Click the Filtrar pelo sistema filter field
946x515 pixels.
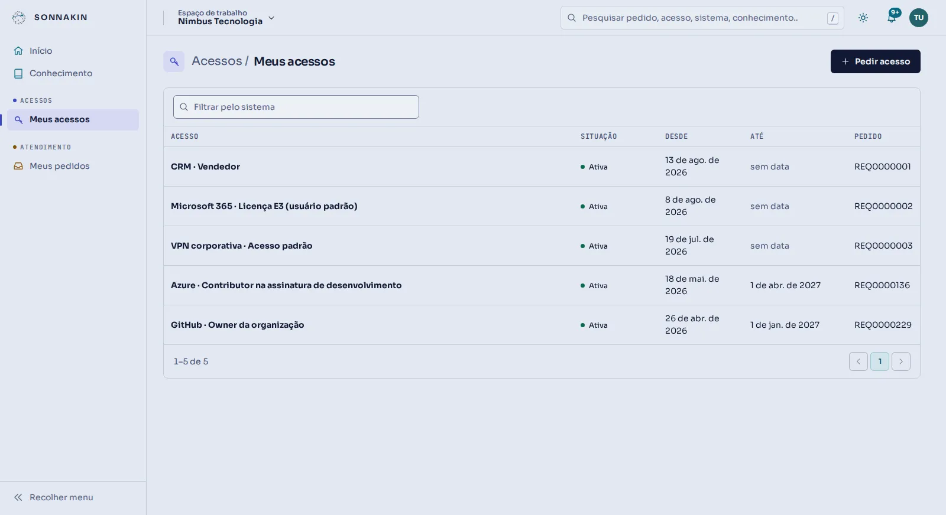point(296,107)
